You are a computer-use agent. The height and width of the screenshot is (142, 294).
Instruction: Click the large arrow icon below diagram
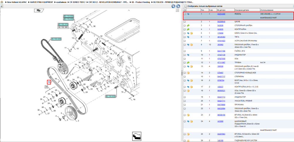coord(136,136)
